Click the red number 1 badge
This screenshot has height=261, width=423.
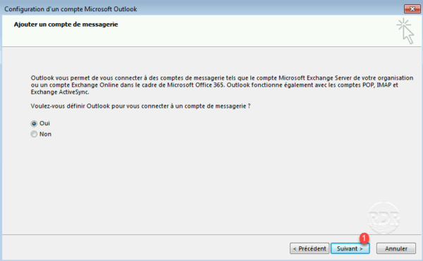coord(364,238)
